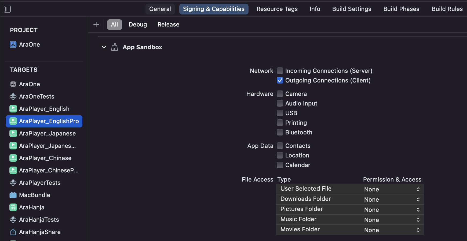Switch to the General tab
Viewport: 467px width, 241px height.
click(x=160, y=9)
